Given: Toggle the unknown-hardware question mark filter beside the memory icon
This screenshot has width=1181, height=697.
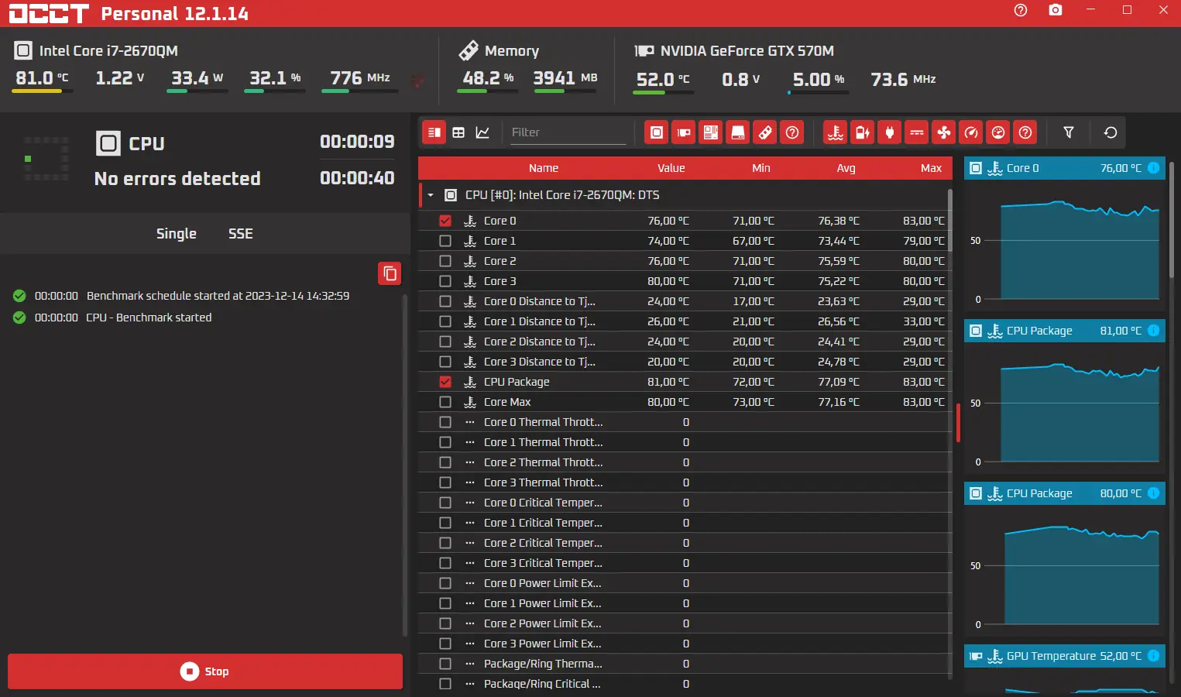Looking at the screenshot, I should [792, 132].
